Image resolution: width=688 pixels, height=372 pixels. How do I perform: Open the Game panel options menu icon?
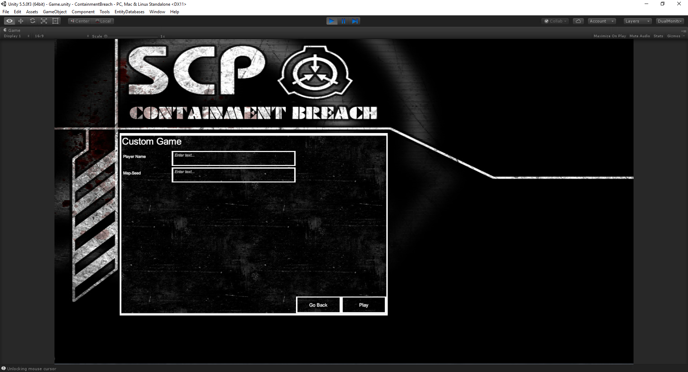point(684,31)
